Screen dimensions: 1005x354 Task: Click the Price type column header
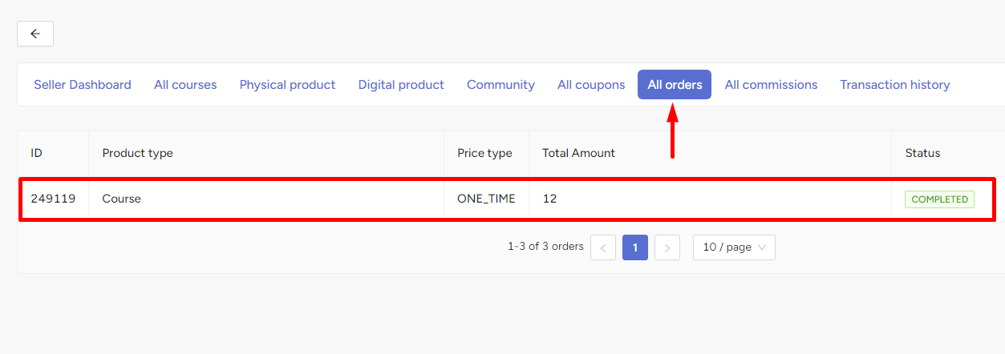484,153
